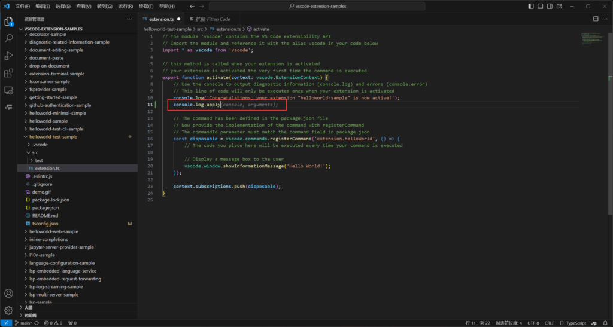Expand the 大纲 outline section

coord(28,307)
